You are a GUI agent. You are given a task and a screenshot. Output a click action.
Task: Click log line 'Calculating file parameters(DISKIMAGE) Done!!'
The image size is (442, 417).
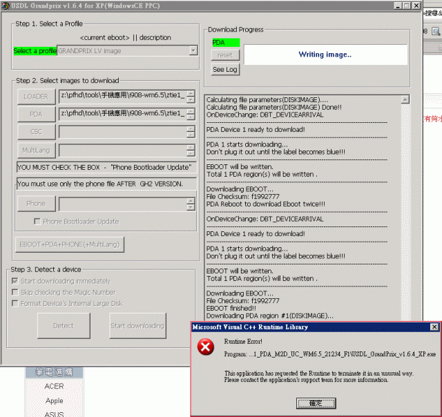273,107
